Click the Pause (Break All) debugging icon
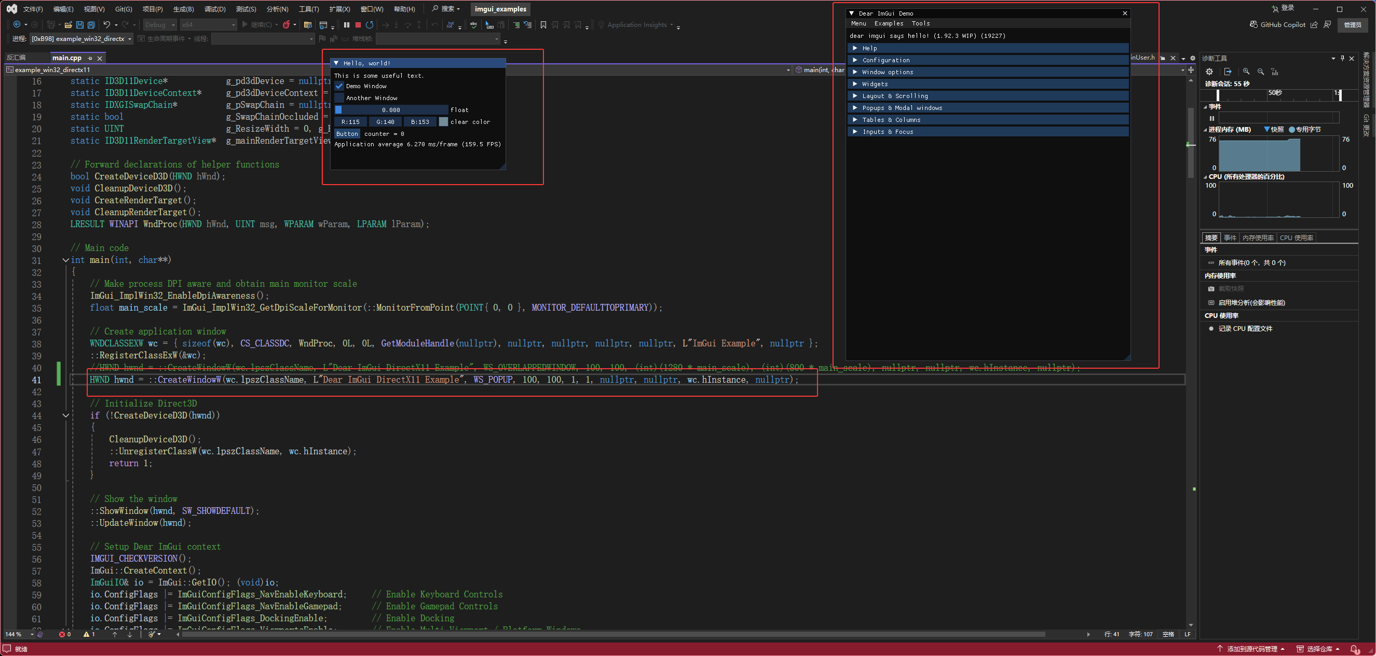The image size is (1376, 656). tap(347, 24)
